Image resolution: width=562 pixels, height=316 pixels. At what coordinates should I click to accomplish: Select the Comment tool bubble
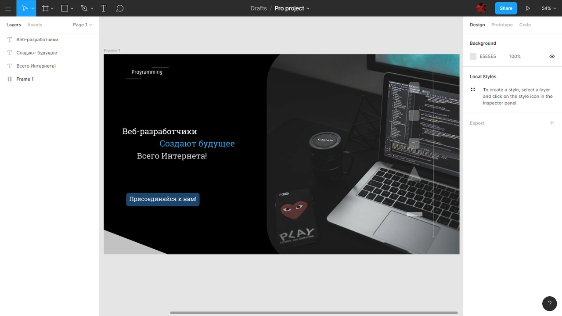pos(120,8)
